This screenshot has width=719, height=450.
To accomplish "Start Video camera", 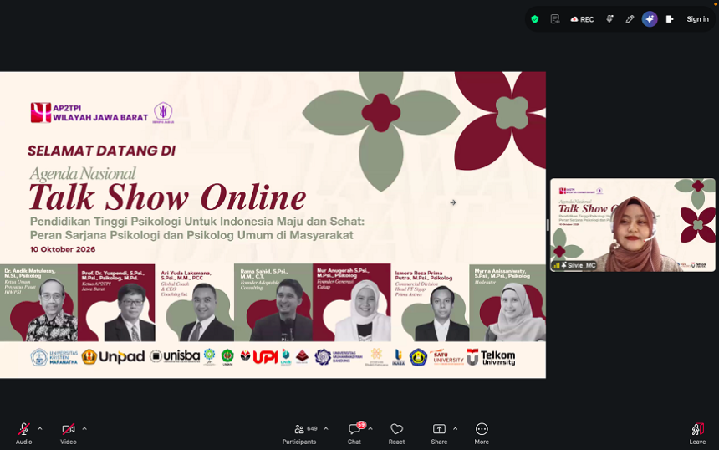I will pos(69,433).
